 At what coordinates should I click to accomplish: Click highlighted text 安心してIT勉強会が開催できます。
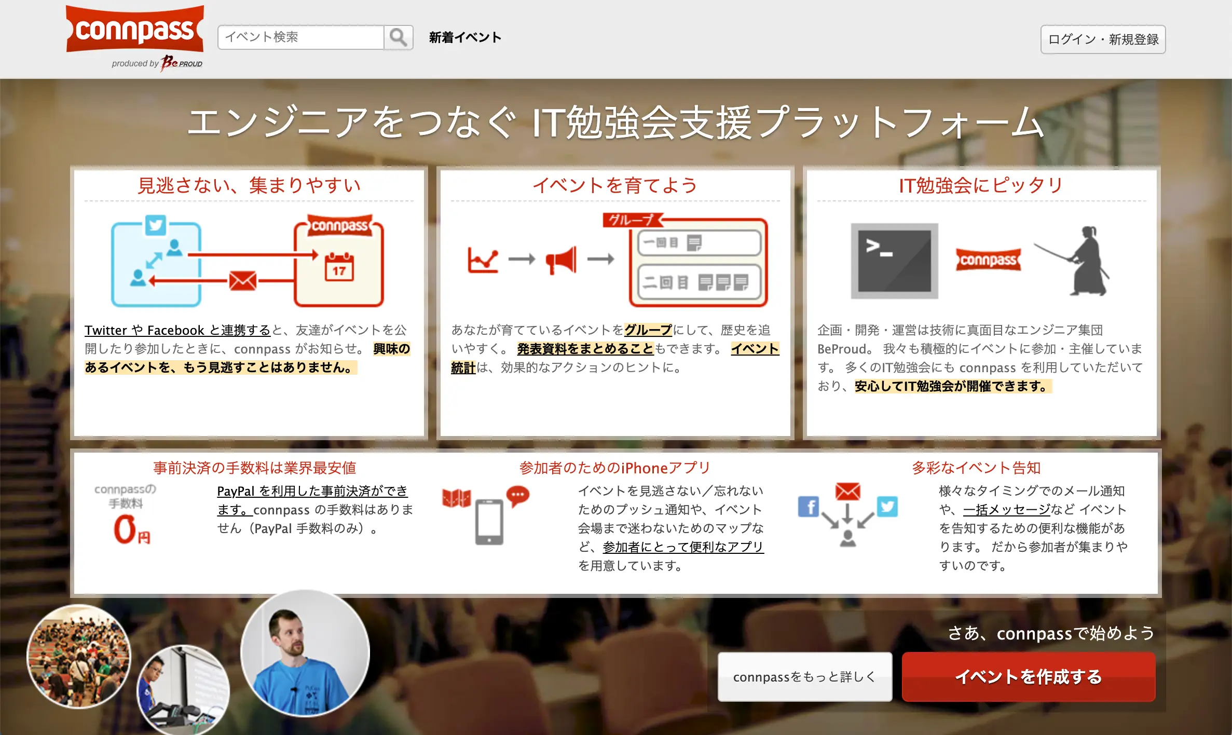(953, 386)
